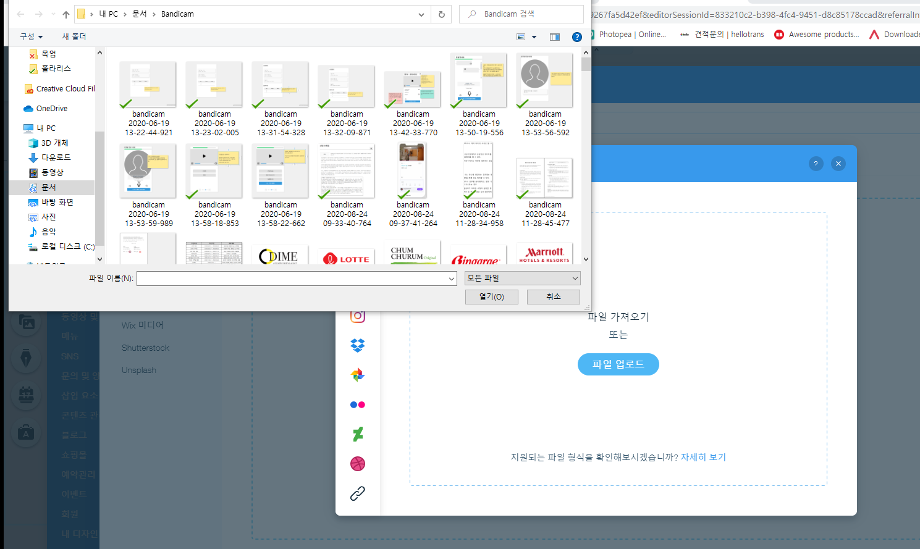Open filename combo box dropdown arrow
920x549 pixels.
(452, 279)
